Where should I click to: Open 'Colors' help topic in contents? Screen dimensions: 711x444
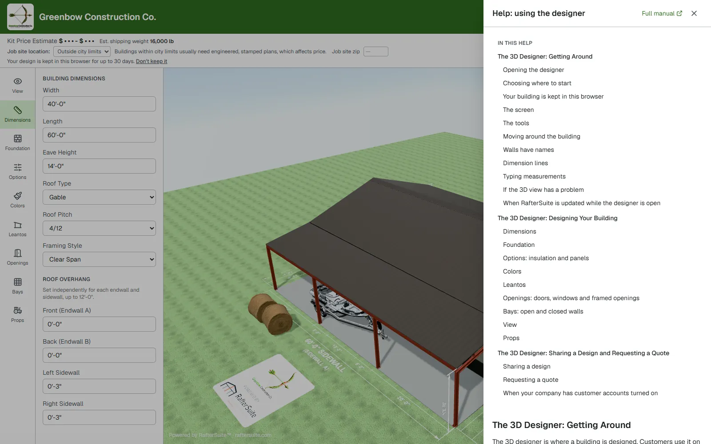[x=512, y=271]
